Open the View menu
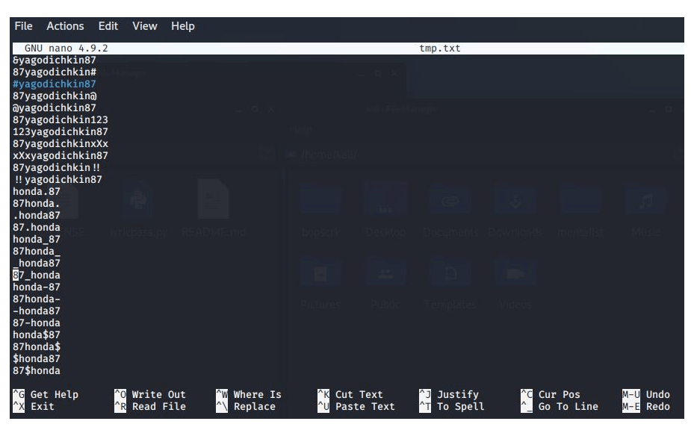 click(x=145, y=26)
